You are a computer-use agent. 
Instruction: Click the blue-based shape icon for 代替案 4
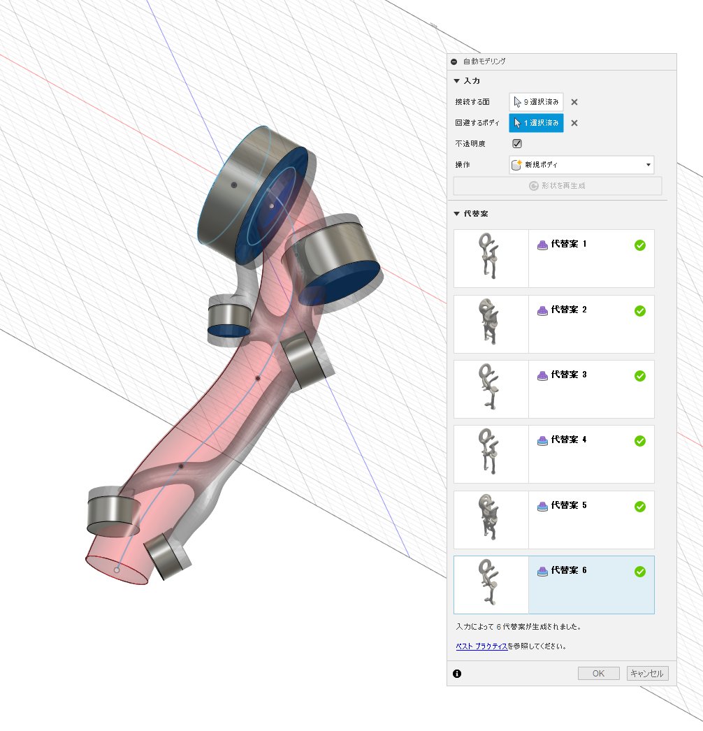pos(542,440)
